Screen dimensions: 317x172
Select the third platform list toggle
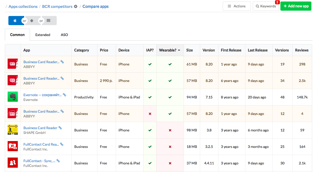pos(49,21)
